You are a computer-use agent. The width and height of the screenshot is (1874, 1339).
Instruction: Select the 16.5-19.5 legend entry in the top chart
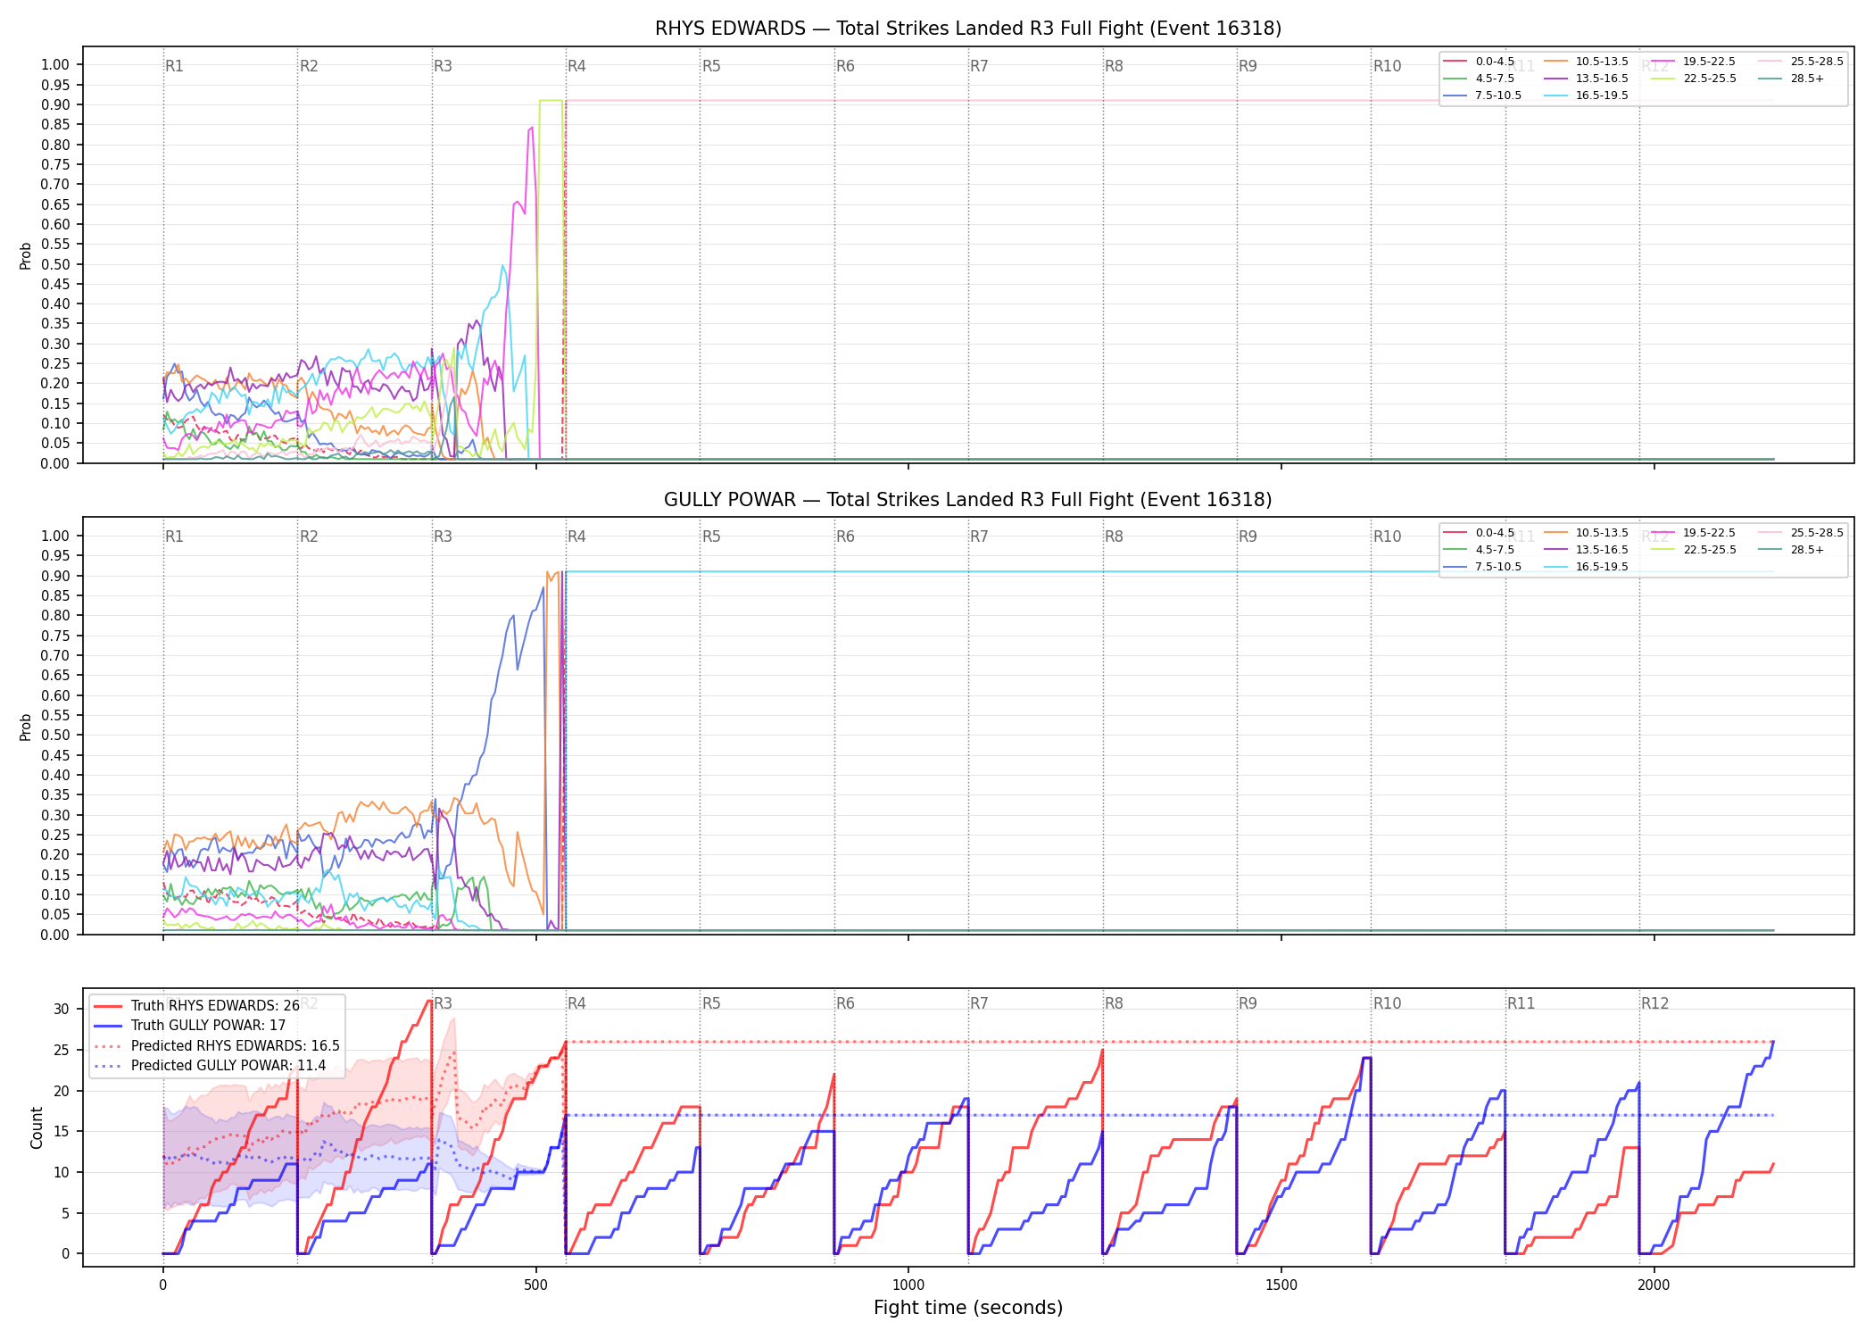[1586, 96]
